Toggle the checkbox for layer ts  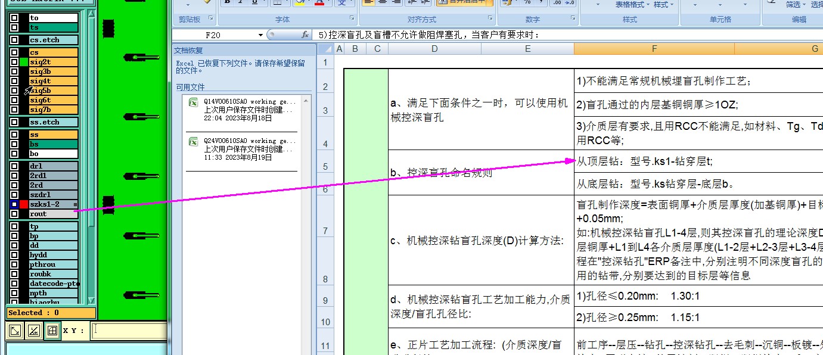(14, 28)
